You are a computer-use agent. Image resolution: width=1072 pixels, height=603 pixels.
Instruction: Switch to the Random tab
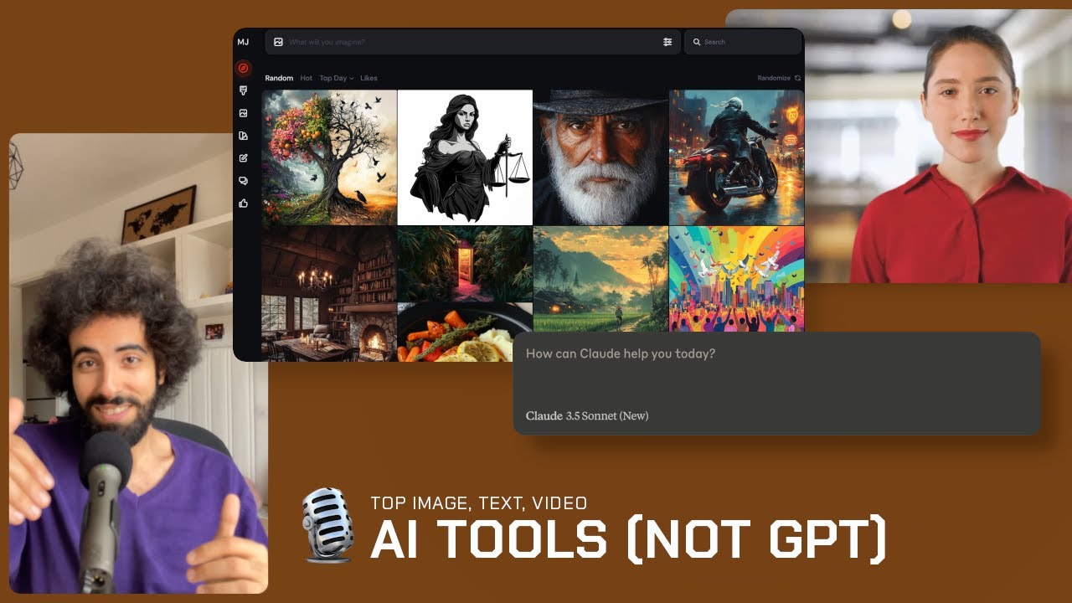pos(279,78)
